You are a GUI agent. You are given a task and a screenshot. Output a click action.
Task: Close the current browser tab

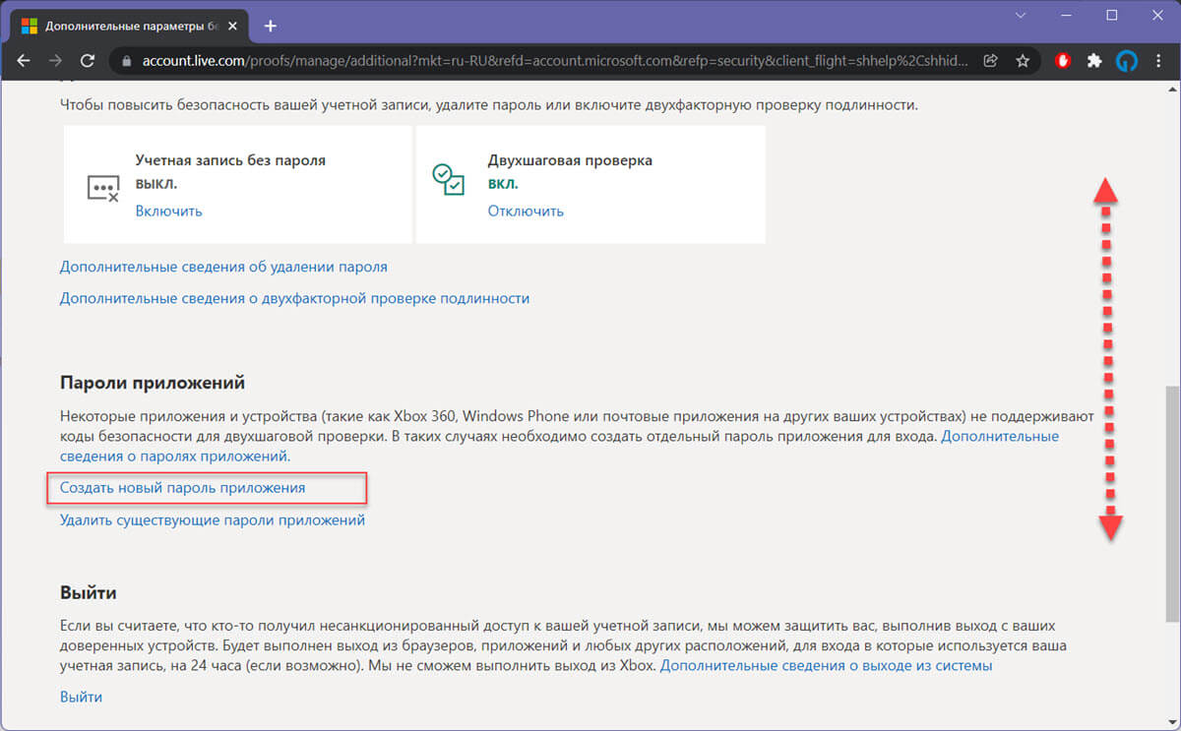(234, 26)
